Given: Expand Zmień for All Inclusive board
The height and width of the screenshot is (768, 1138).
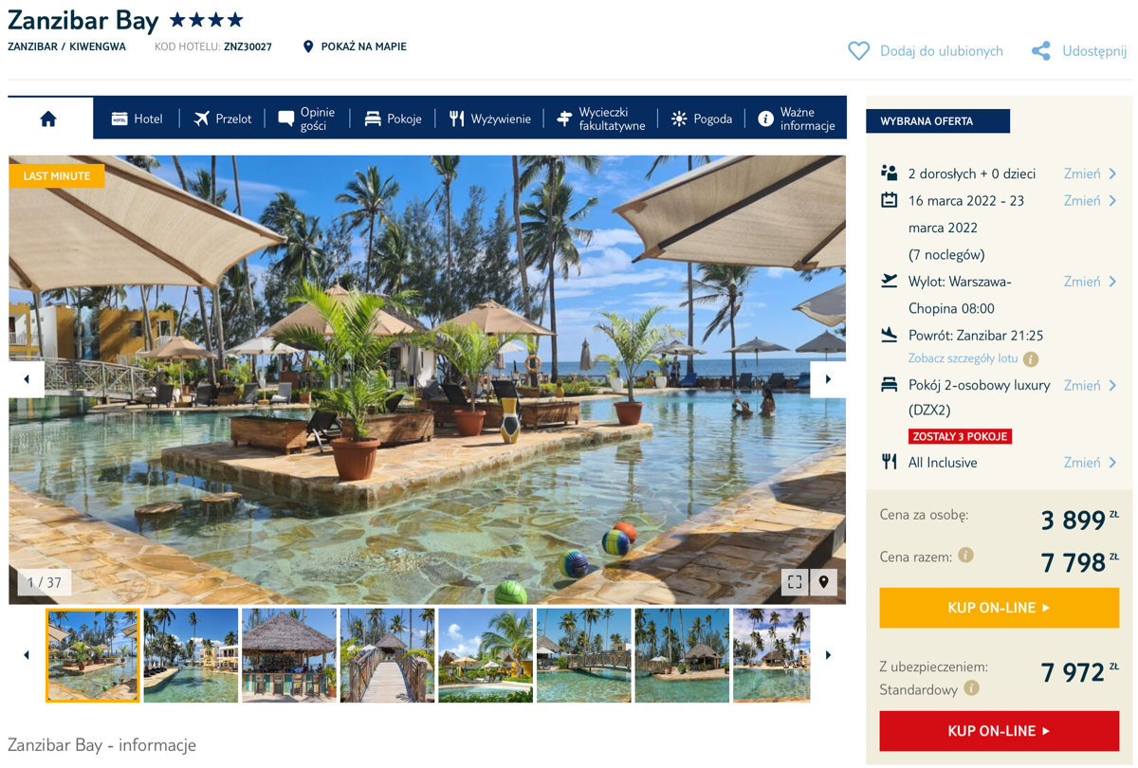Looking at the screenshot, I should tap(1091, 463).
